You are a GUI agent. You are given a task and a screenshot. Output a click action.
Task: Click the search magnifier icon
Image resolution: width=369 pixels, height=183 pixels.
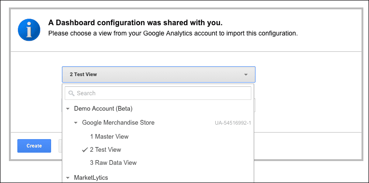coord(71,93)
